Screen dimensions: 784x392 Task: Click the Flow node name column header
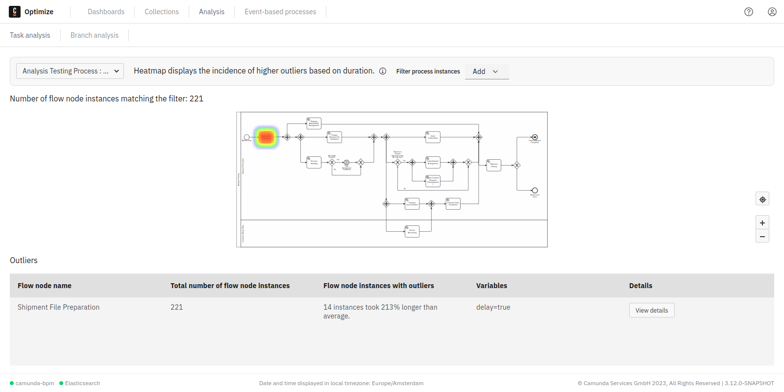pos(45,286)
